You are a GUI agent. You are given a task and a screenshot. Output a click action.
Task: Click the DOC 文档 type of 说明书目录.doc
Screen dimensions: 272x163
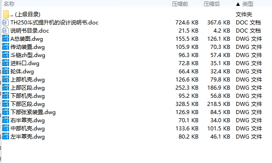(x=248, y=31)
